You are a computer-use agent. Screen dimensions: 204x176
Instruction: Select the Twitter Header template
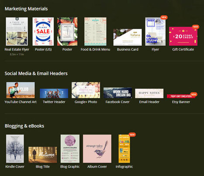pos(54,93)
